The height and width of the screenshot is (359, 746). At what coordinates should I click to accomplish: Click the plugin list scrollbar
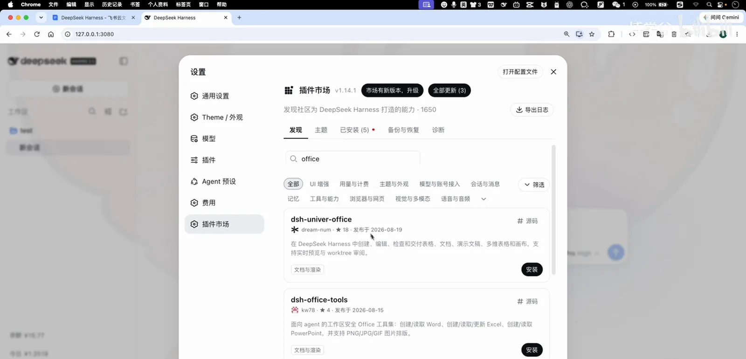[553, 210]
